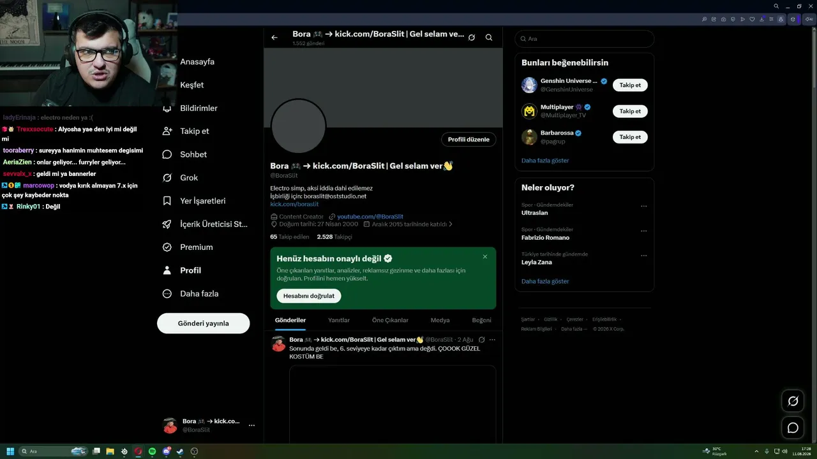Viewport: 817px width, 459px height.
Task: Open the three-dot menu on the 2 Ağu post
Action: 492,340
